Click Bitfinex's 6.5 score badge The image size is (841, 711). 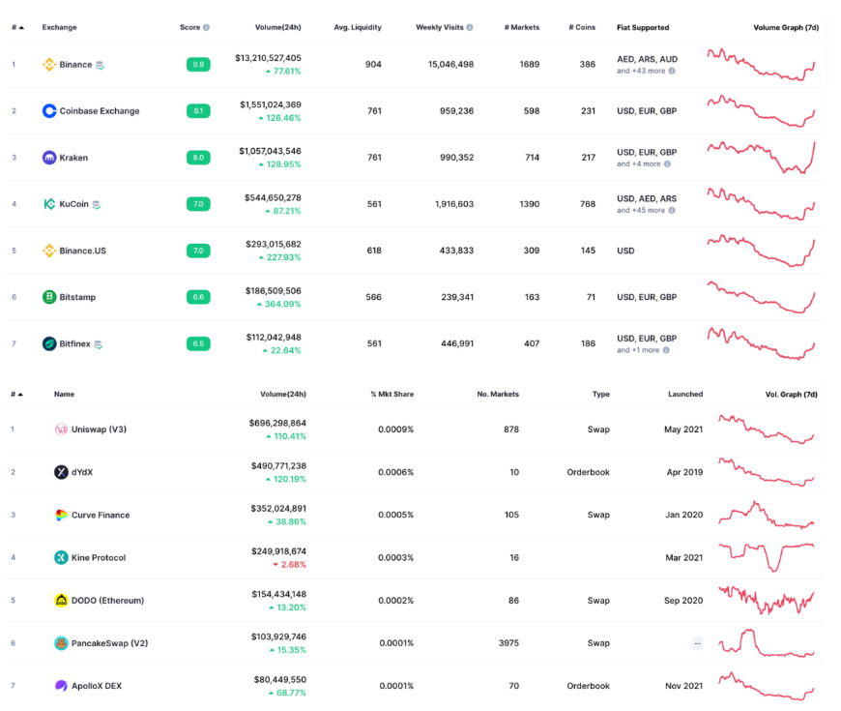198,343
